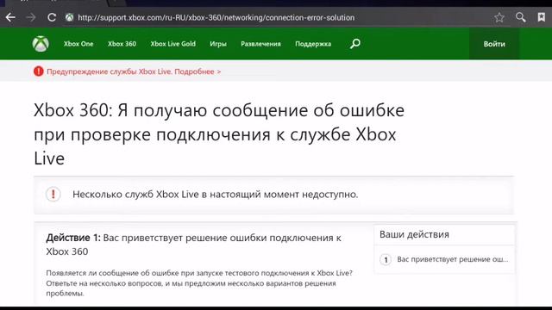Click the Войти sign-in button

494,44
